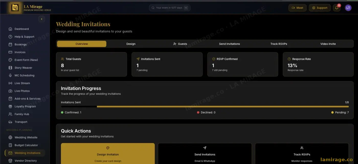Click the 'Declined: 0' status label
Image resolution: width=358 pixels, height=164 pixels.
click(208, 112)
